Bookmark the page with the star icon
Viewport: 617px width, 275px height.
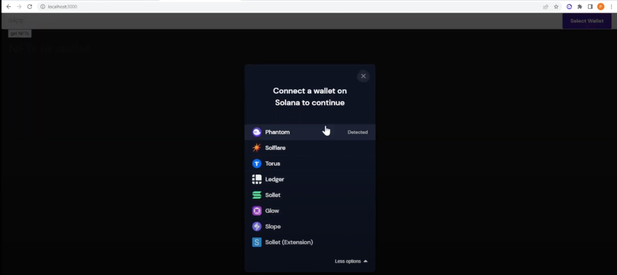coord(556,6)
